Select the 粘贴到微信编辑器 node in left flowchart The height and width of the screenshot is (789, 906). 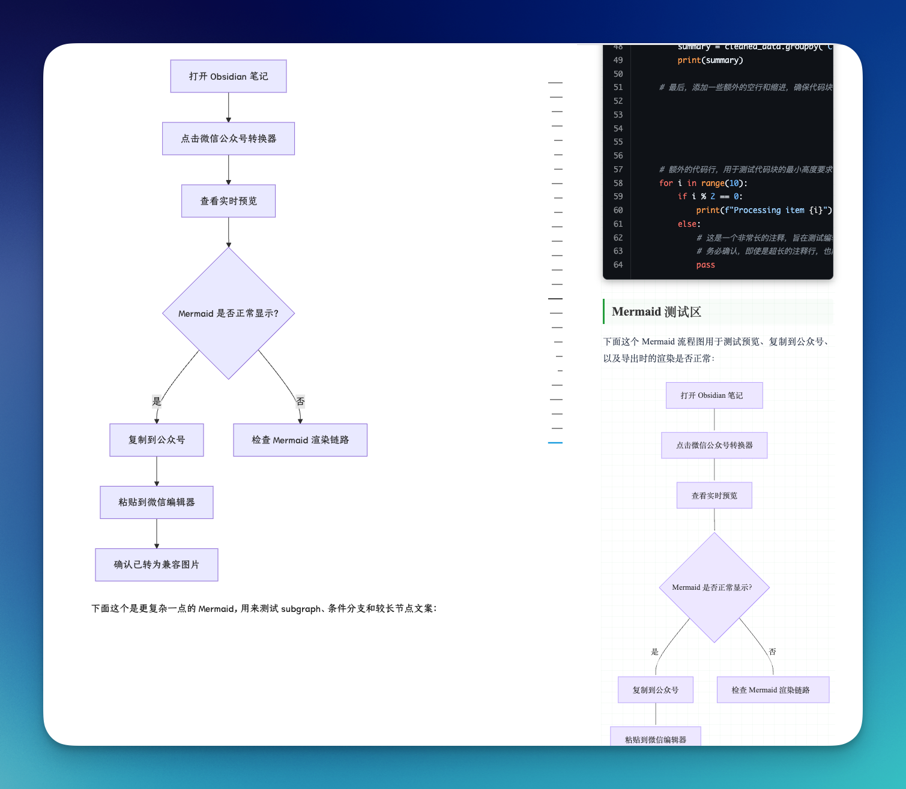click(157, 502)
